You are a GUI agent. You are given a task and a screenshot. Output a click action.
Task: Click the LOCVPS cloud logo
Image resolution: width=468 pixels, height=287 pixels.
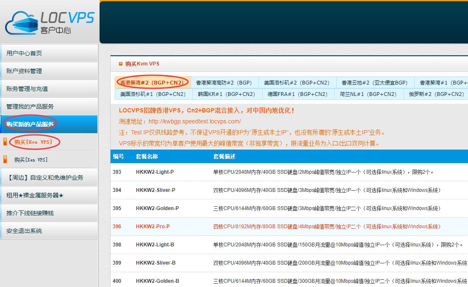tap(50, 23)
